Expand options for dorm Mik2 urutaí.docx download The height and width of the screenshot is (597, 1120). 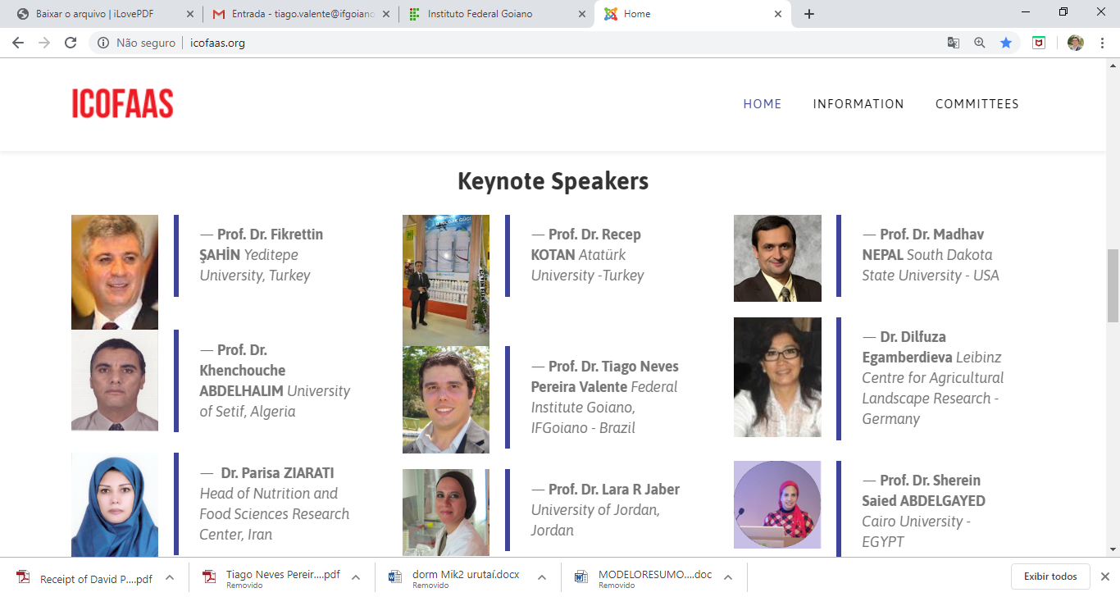point(542,577)
